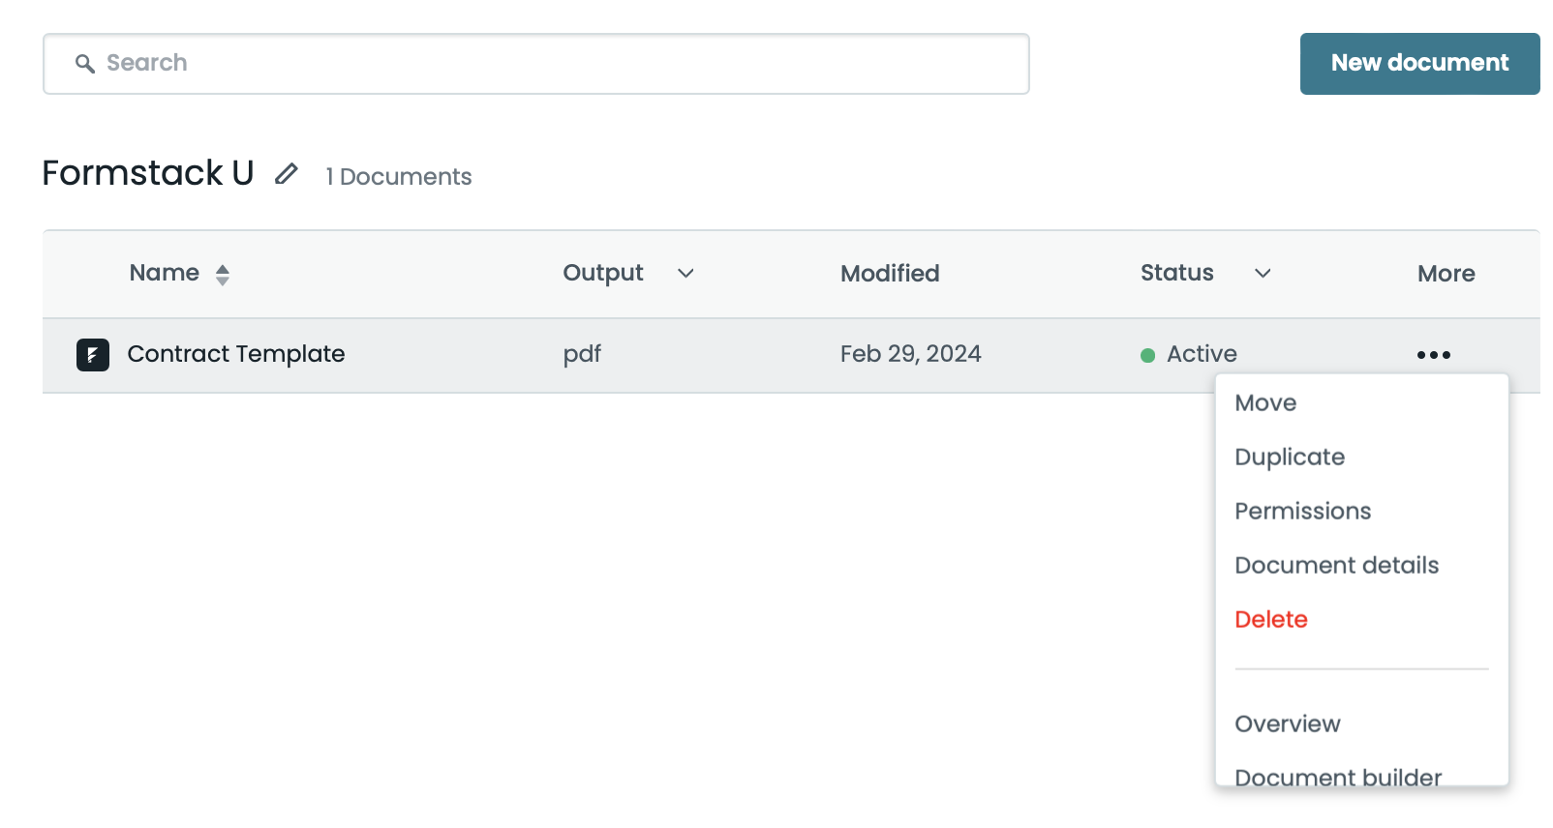Image resolution: width=1553 pixels, height=828 pixels.
Task: Click the Modified column header
Action: [889, 274]
